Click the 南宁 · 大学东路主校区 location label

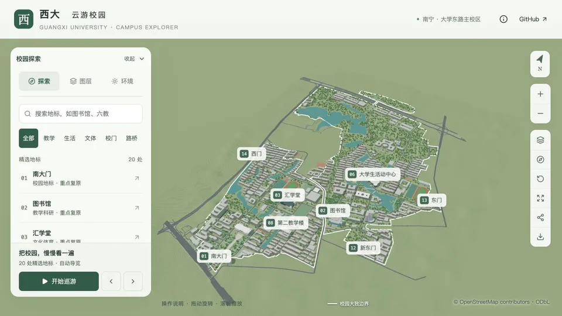point(451,19)
